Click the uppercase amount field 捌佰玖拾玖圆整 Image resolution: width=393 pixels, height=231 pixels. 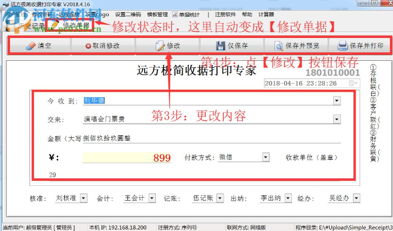[x=211, y=138]
